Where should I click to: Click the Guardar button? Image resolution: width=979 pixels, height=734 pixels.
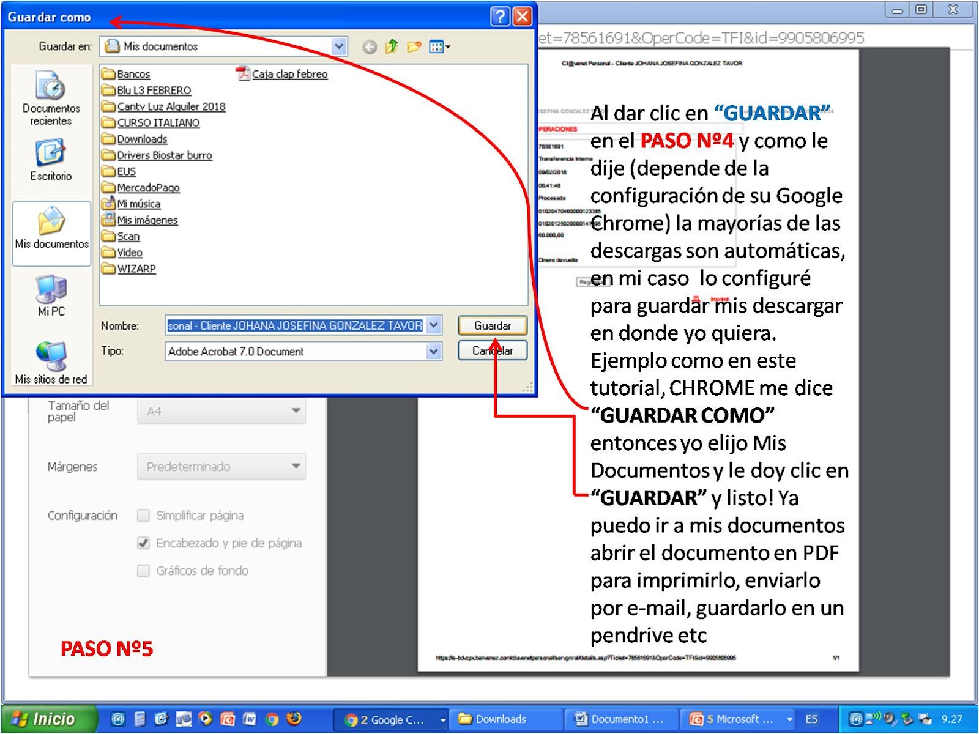[493, 325]
